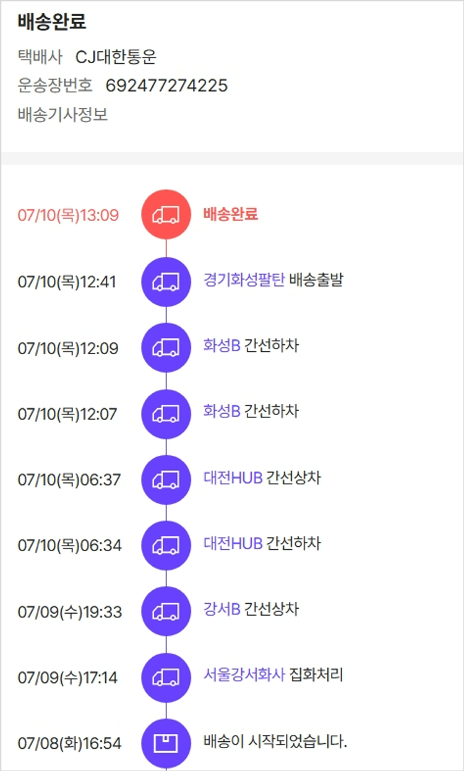
Task: Click the truck icon beside 대전HUB 간선하차
Action: point(166,546)
